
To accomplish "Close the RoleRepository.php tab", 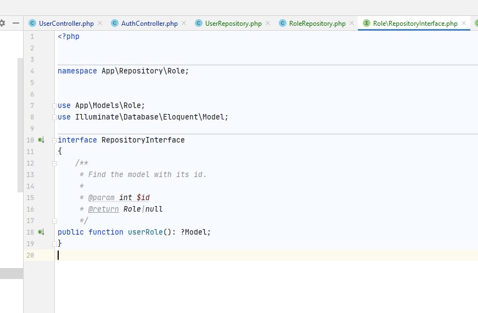I will (x=352, y=23).
